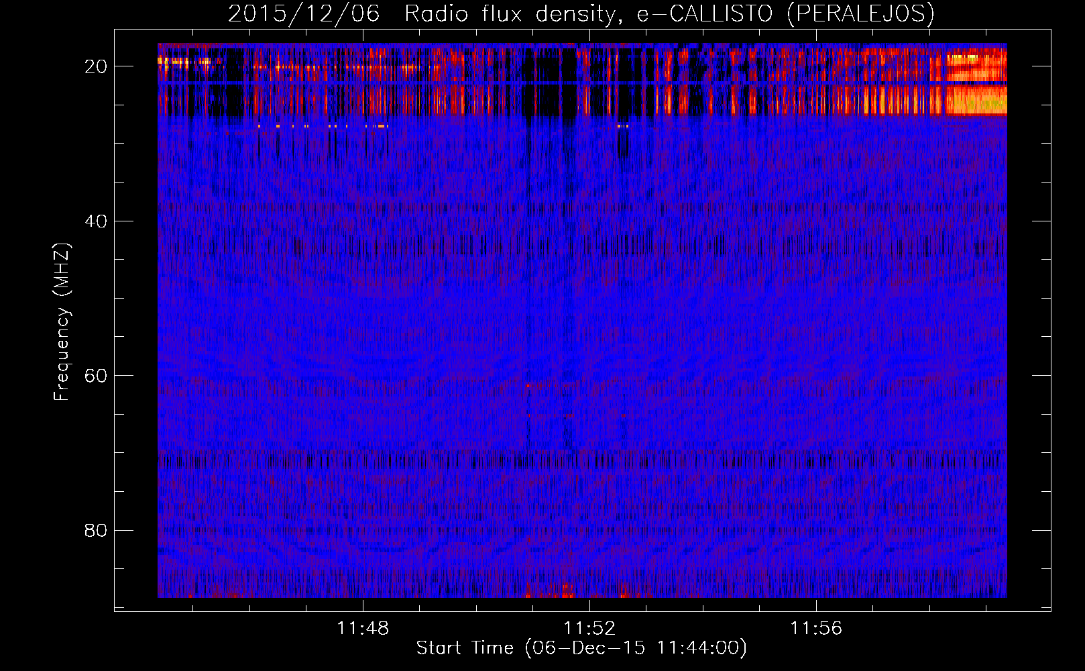
Task: Select the 20 MHz frequency tick label
Action: tap(97, 66)
